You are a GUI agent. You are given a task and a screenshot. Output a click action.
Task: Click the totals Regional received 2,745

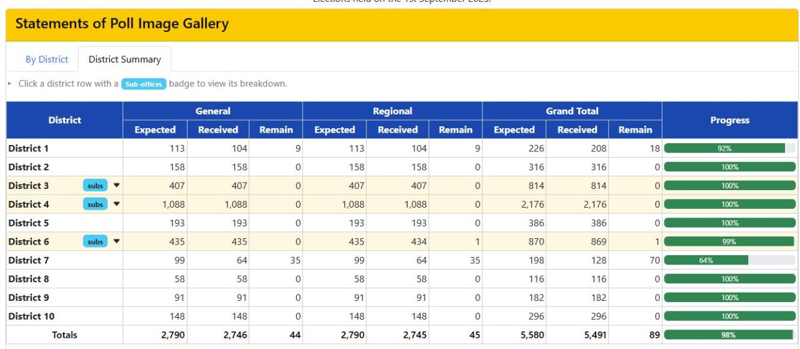tap(414, 335)
